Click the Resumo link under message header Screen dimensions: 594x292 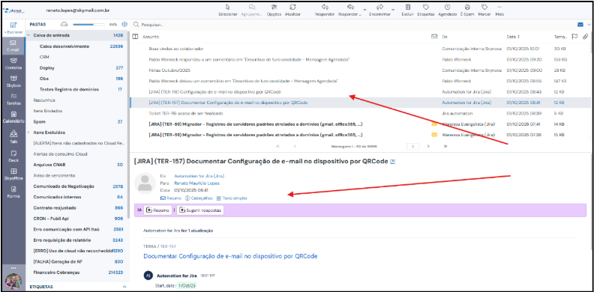171,198
